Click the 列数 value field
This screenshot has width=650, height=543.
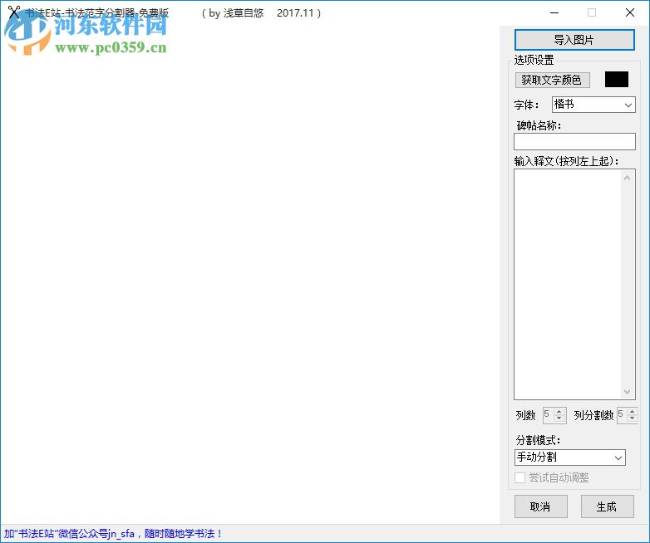[549, 415]
